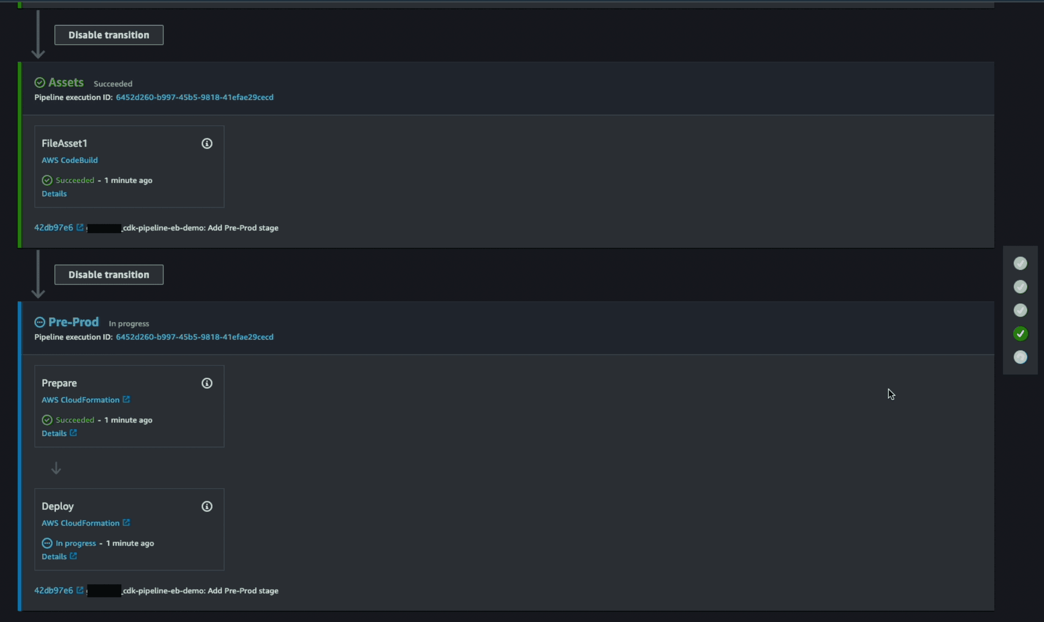The width and height of the screenshot is (1044, 622).
Task: Click external link icon beside Prepare AWS CloudFormation
Action: [x=126, y=399]
